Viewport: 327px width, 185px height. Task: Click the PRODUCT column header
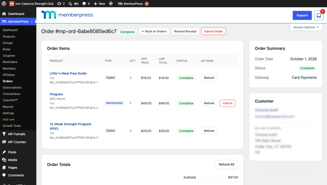tap(56, 61)
